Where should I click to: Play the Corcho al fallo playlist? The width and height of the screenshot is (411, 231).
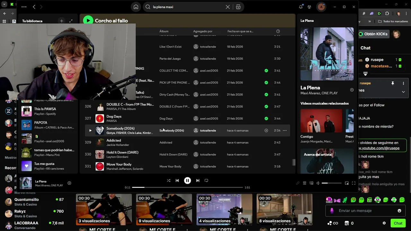tap(88, 21)
